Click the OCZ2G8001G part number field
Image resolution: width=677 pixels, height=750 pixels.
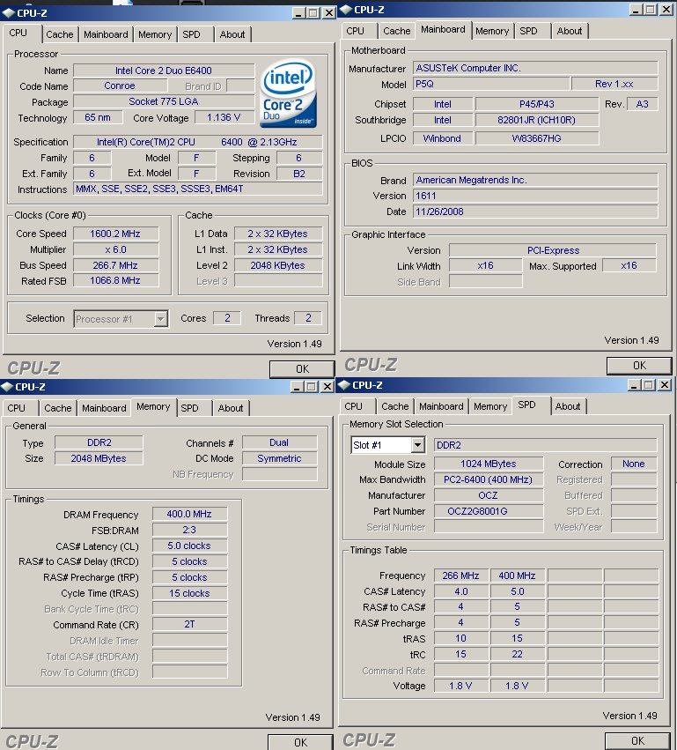click(x=489, y=511)
